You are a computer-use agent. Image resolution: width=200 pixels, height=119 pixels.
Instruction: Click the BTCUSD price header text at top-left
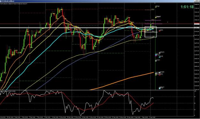[x=14, y=4]
